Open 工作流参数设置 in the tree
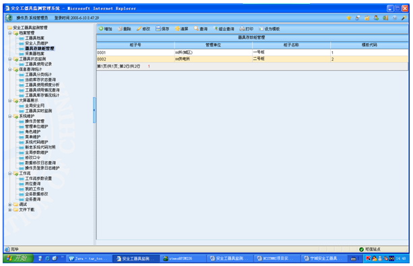 pyautogui.click(x=38, y=178)
